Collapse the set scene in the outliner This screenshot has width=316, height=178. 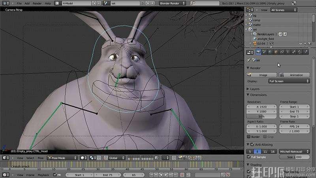coord(246,29)
